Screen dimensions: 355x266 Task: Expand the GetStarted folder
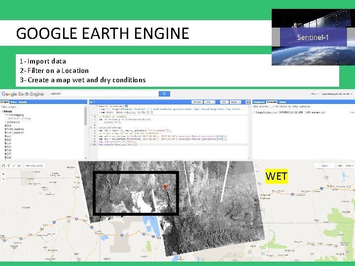[5, 122]
